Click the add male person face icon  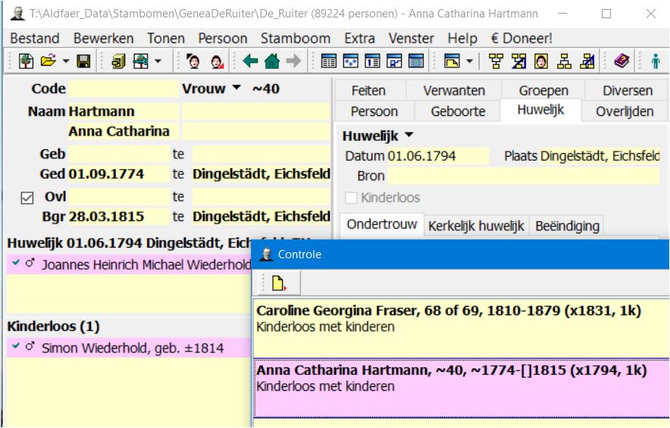(x=194, y=61)
